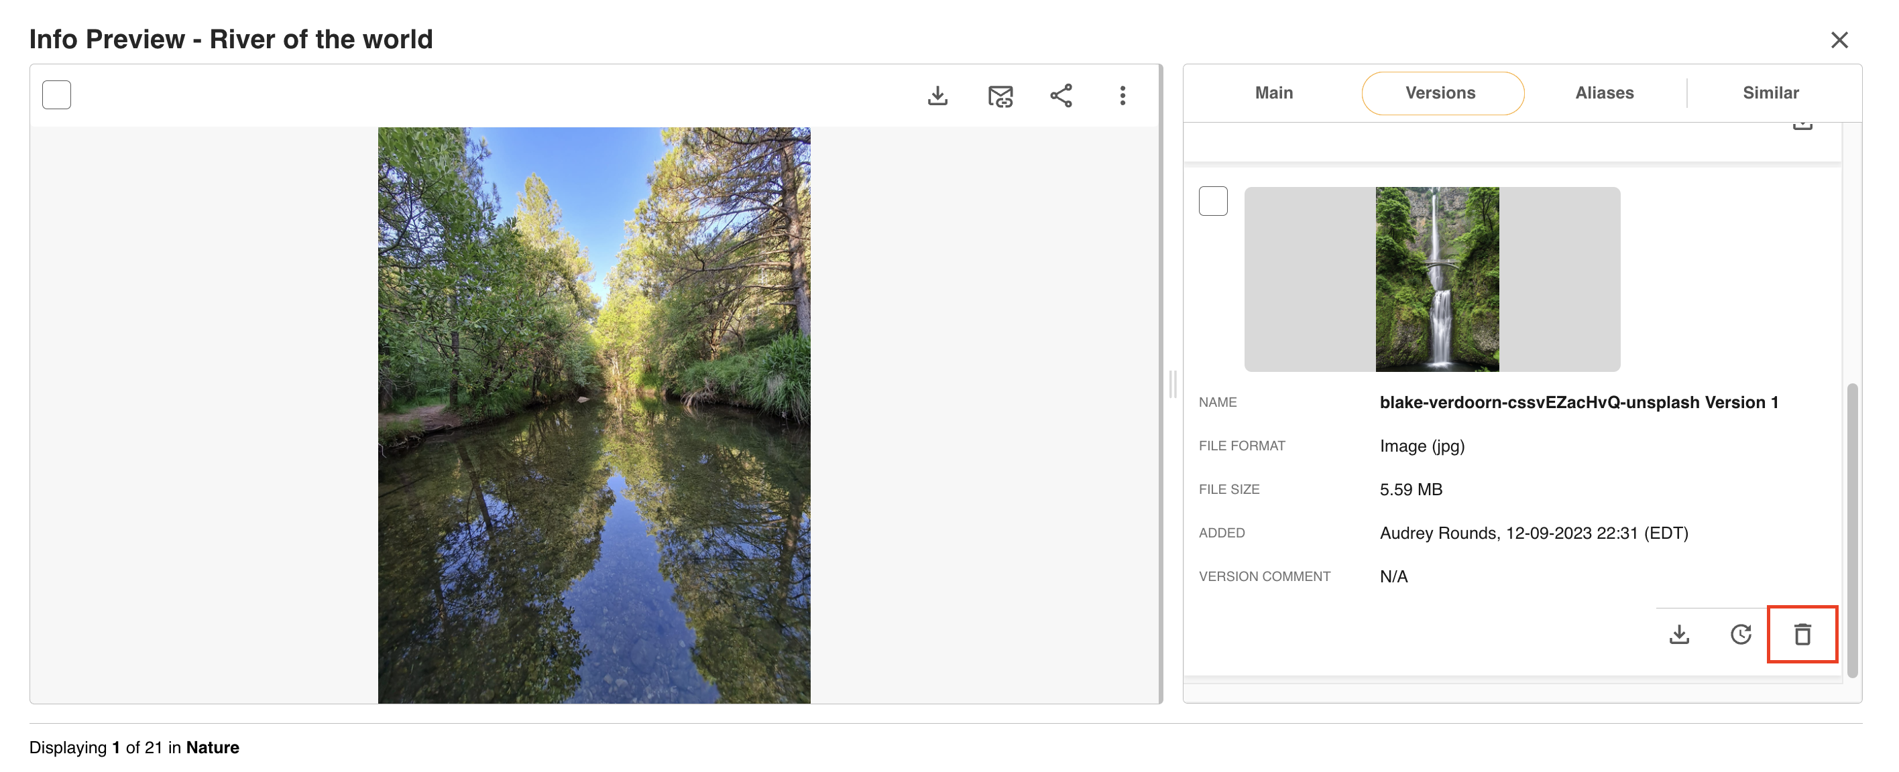
Task: Go to the Similar tab
Action: [x=1770, y=93]
